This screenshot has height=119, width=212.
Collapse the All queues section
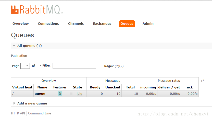(x=14, y=46)
